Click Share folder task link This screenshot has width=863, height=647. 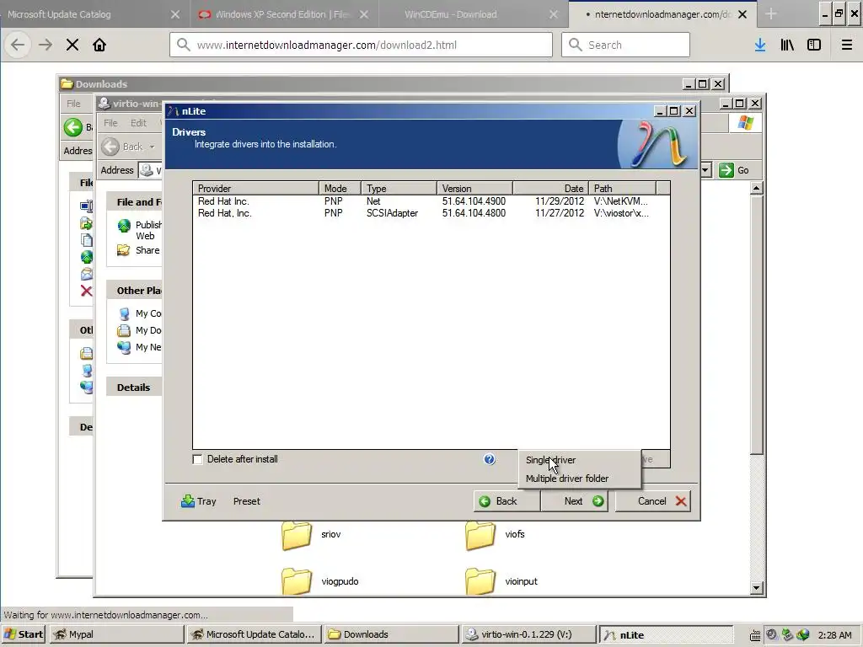tap(139, 250)
